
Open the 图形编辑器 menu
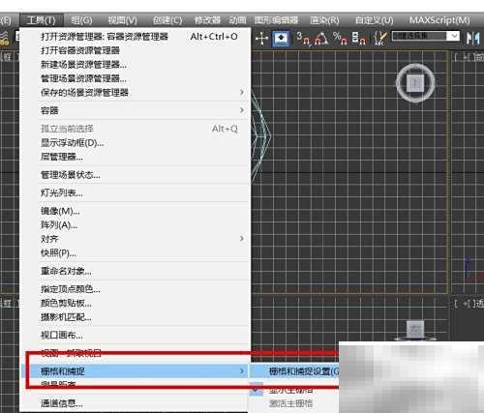pyautogui.click(x=276, y=20)
